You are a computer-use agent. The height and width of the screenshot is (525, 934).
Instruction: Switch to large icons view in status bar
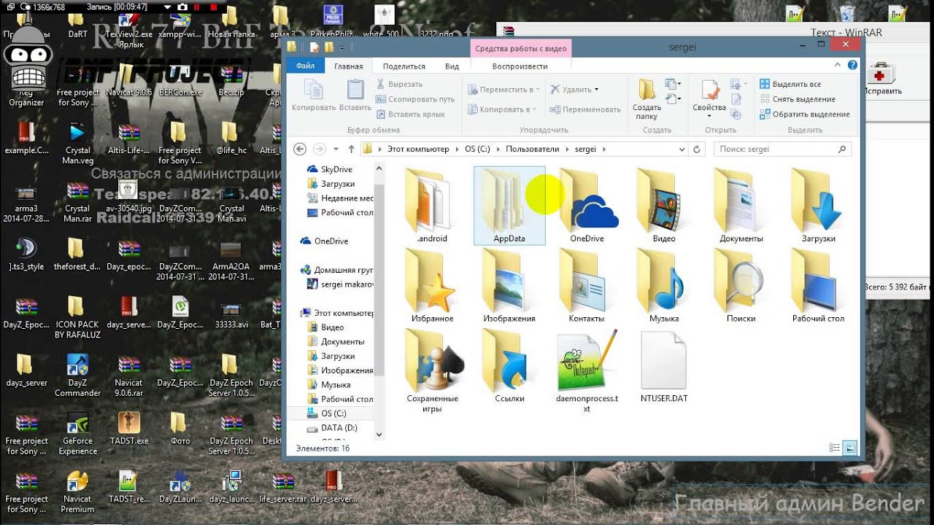point(850,448)
